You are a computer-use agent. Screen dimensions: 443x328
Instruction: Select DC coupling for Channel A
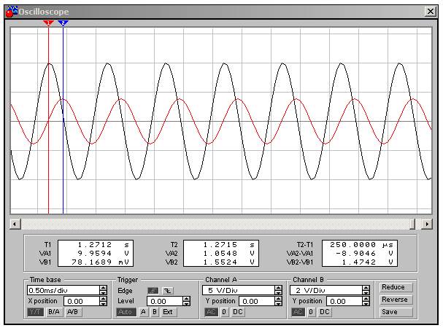coord(238,312)
